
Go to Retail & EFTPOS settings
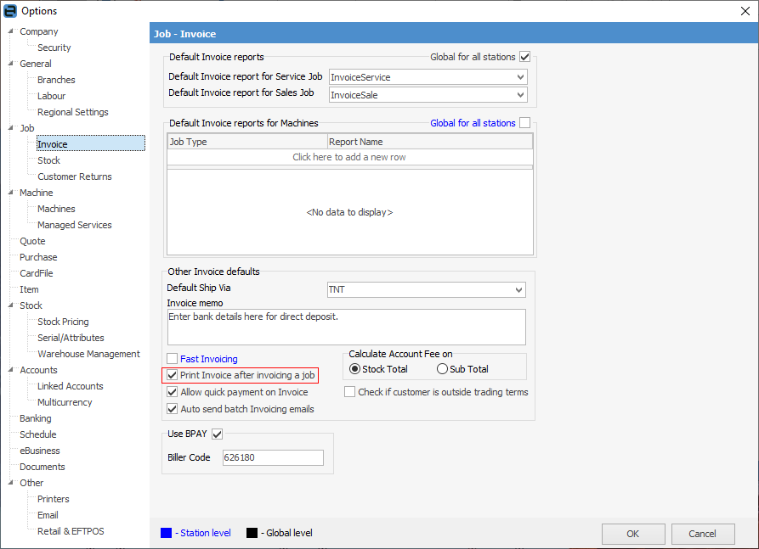click(x=71, y=531)
